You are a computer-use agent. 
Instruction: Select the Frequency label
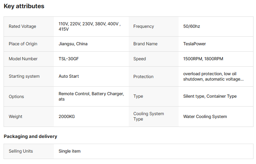144,26
